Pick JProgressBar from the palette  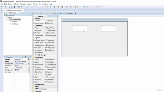[x=50, y=77]
